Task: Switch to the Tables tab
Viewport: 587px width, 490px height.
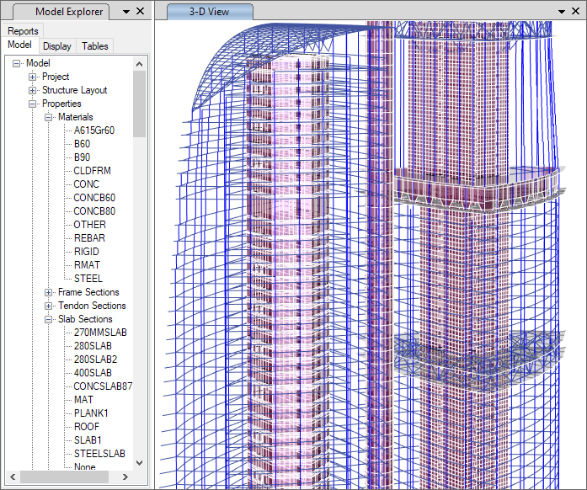Action: (94, 46)
